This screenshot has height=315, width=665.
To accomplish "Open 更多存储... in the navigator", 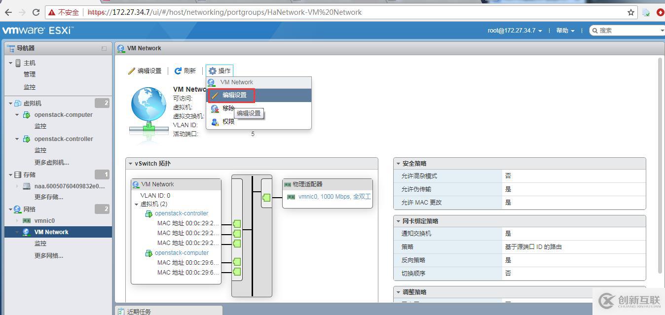I will (49, 197).
